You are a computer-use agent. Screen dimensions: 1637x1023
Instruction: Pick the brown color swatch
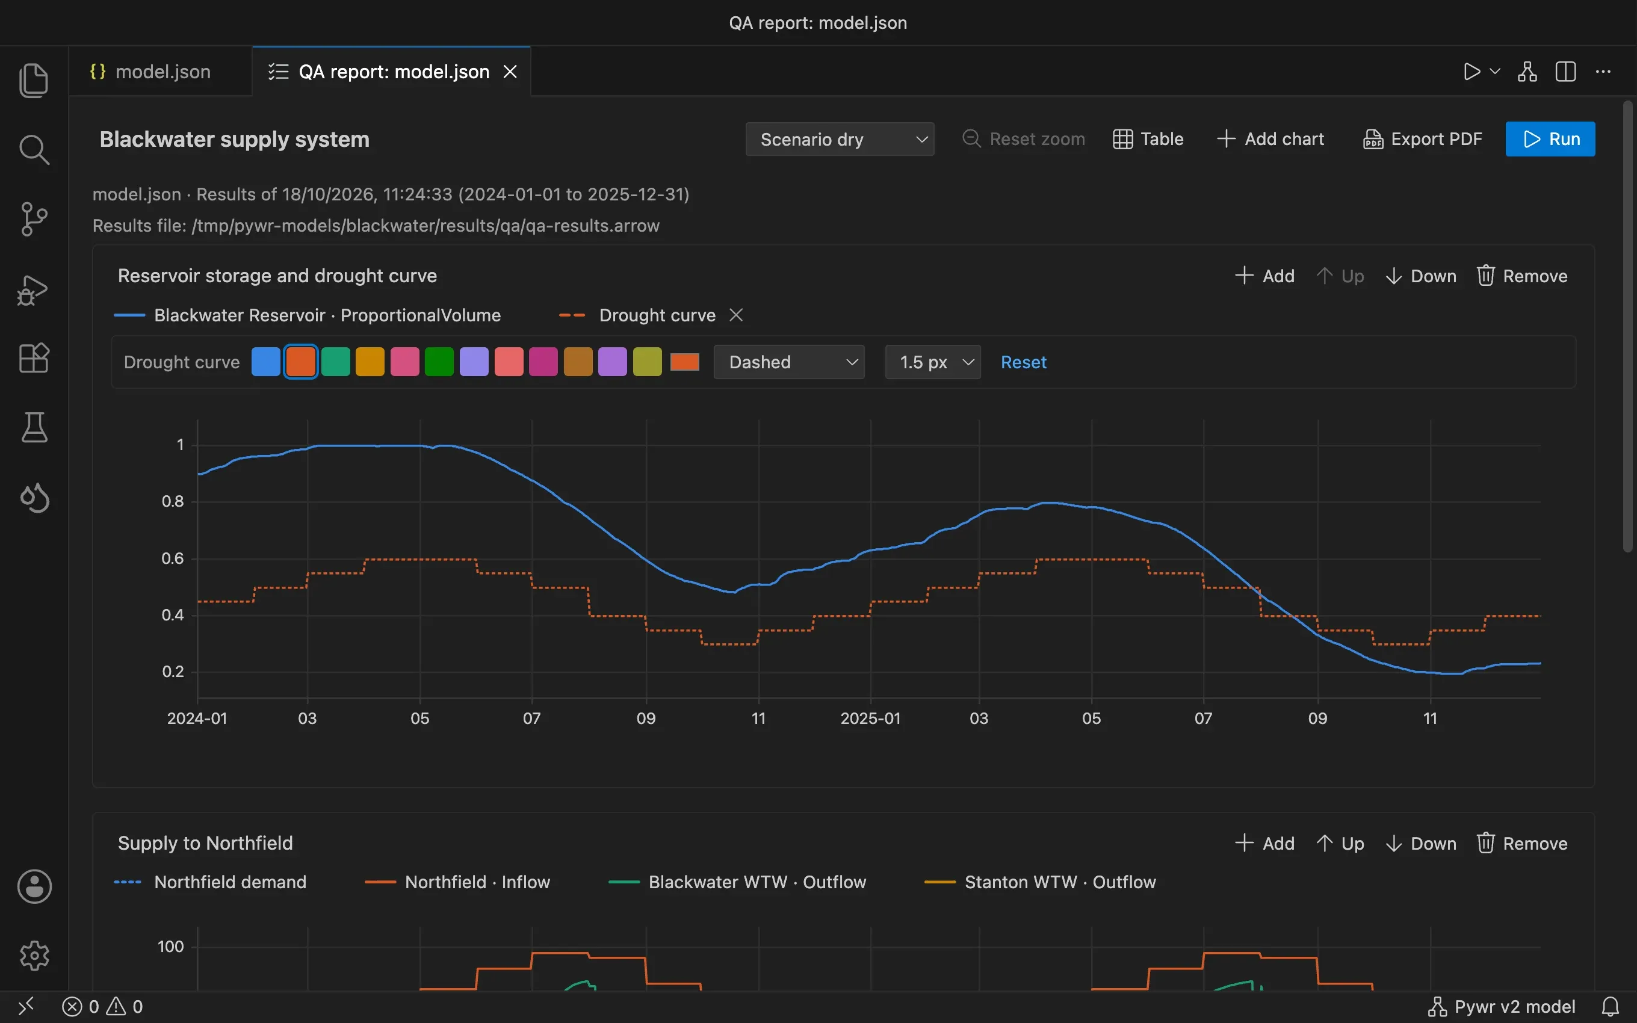click(578, 362)
